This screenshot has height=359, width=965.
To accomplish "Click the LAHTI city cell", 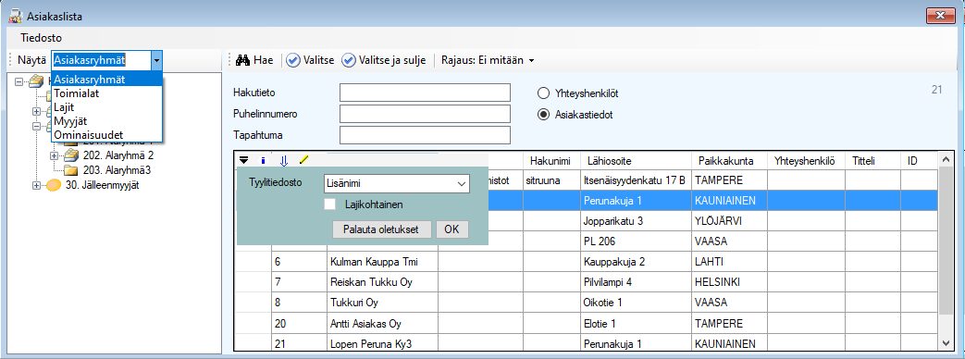I will click(729, 262).
